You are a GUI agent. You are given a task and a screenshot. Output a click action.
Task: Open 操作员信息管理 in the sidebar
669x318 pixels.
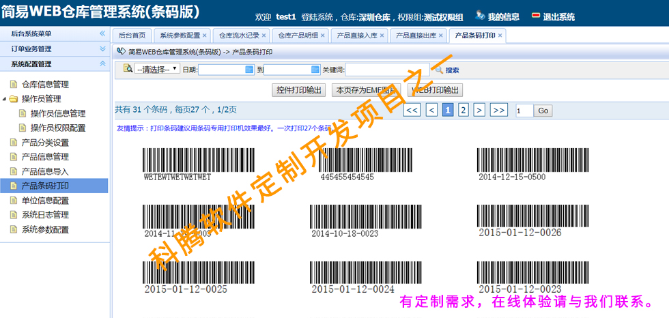(58, 114)
